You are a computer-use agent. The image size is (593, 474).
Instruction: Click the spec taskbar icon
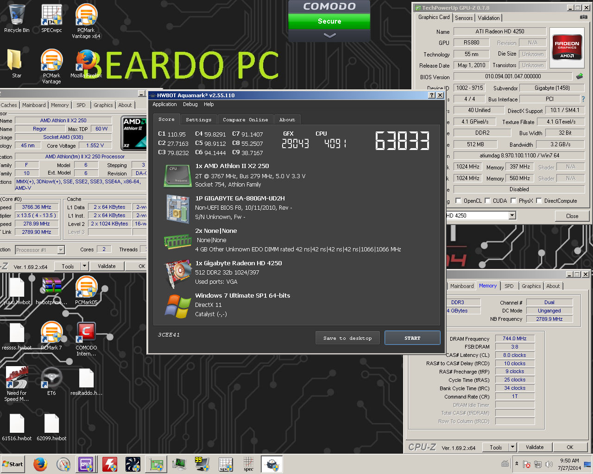click(x=249, y=464)
